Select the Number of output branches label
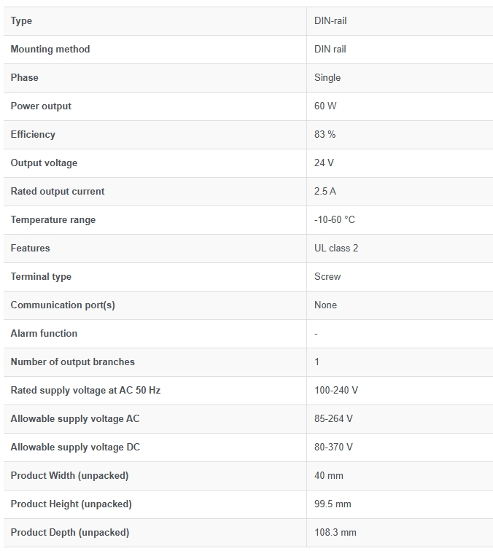The height and width of the screenshot is (551, 493). click(73, 362)
